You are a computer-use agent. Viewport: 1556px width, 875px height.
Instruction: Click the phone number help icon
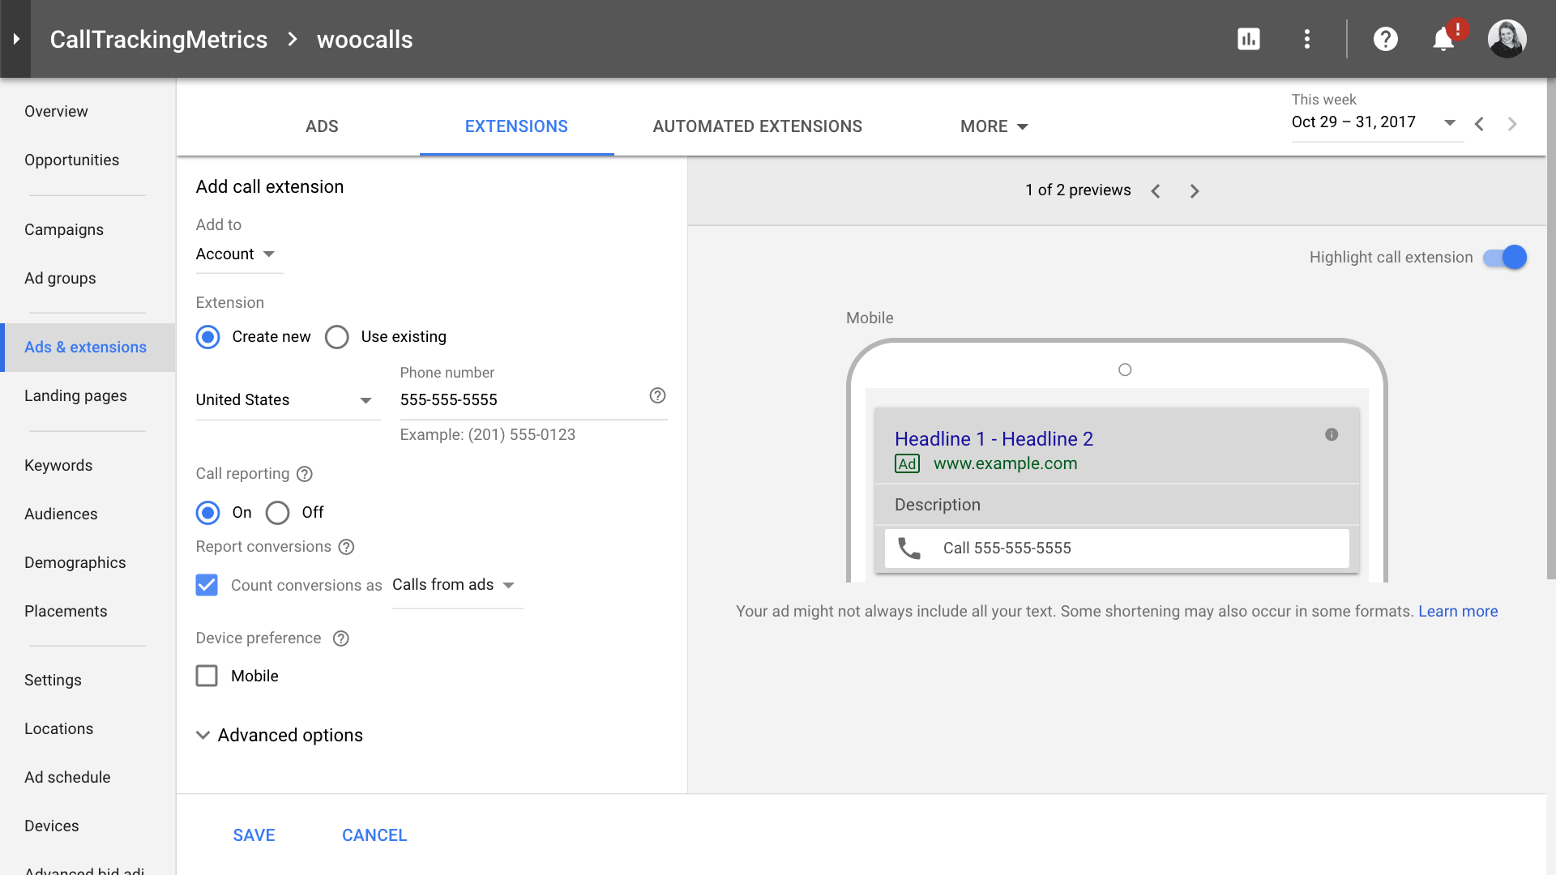pos(657,395)
